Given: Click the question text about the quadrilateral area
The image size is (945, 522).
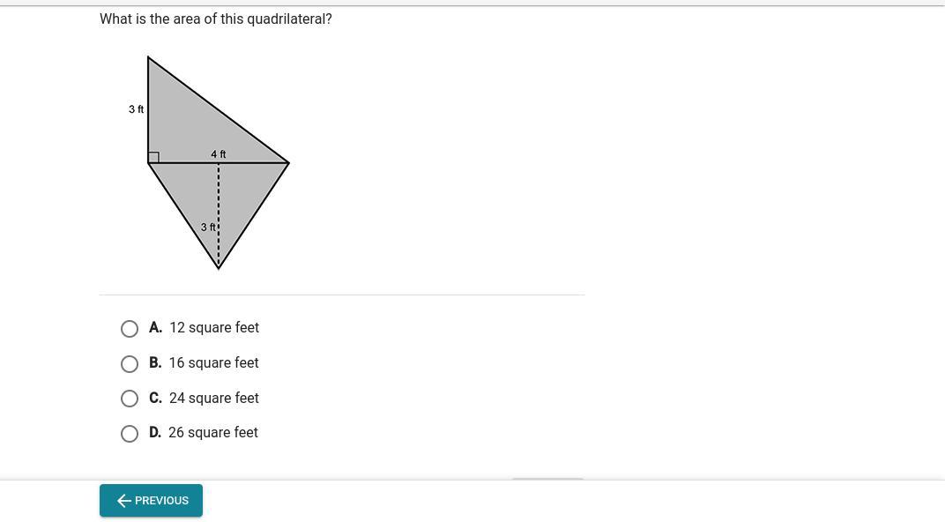Looking at the screenshot, I should point(216,19).
